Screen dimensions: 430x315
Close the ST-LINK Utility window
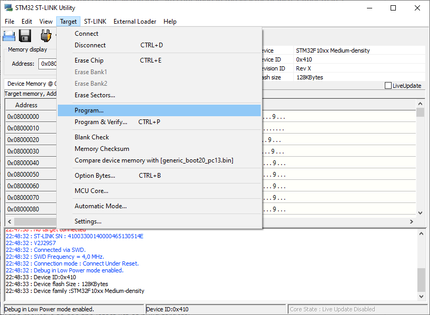[x=417, y=8]
